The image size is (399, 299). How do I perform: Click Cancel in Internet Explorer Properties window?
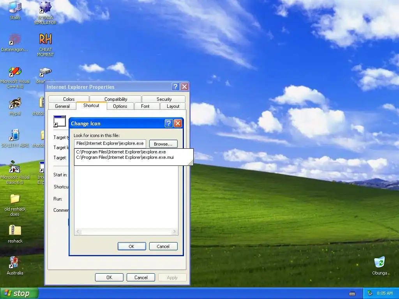[141, 277]
